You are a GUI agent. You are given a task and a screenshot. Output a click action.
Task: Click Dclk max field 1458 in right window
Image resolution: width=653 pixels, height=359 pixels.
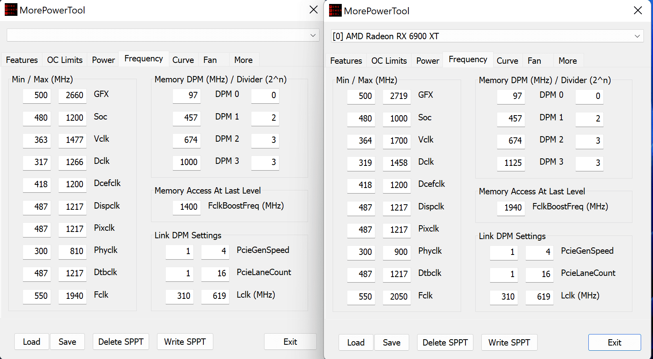[397, 163]
